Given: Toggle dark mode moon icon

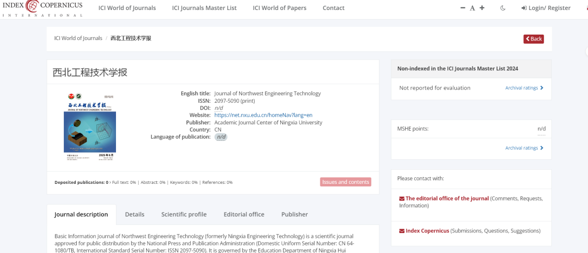Looking at the screenshot, I should [x=503, y=8].
